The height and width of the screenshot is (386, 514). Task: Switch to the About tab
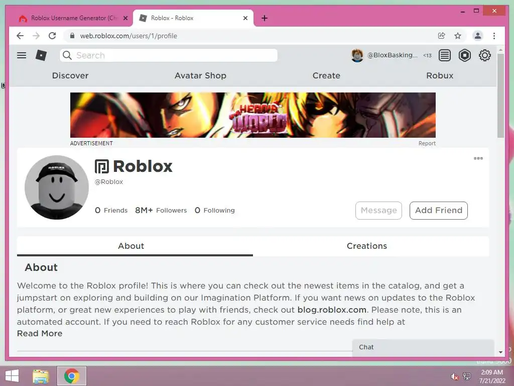[135, 246]
